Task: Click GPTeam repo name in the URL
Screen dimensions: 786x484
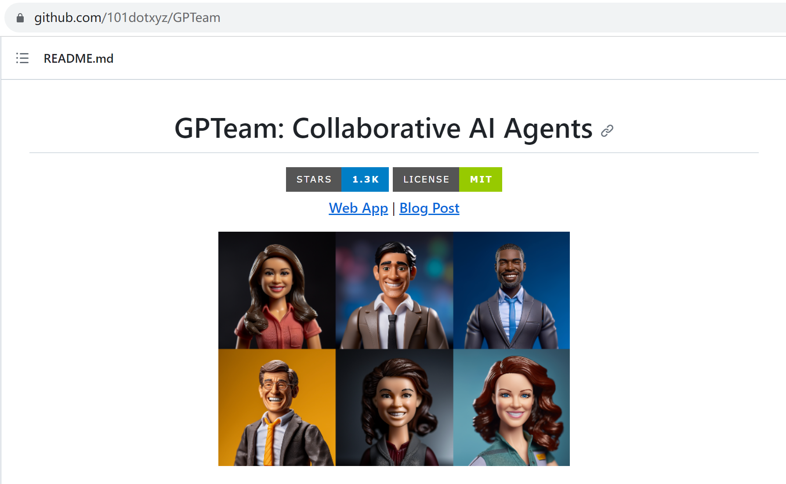Action: click(196, 18)
